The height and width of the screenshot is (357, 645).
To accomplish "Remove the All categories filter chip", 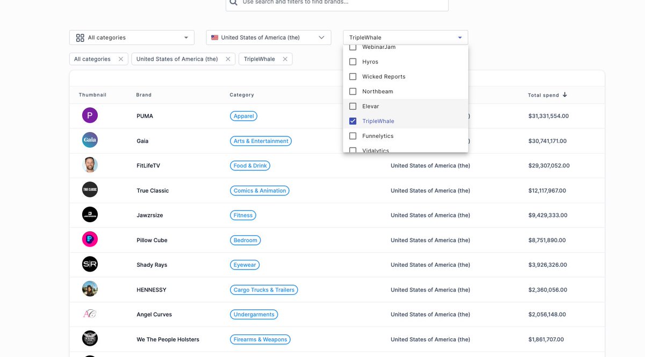I will (121, 59).
